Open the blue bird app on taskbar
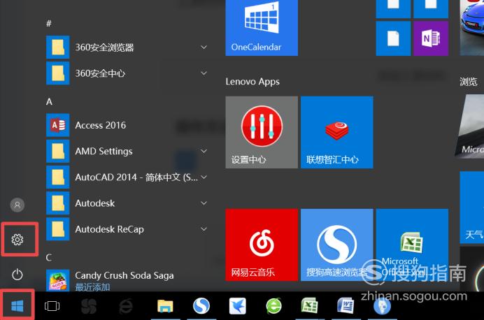The height and width of the screenshot is (320, 484). [x=237, y=306]
